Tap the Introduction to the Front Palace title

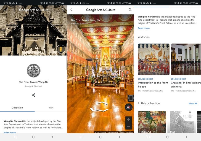click(153, 85)
